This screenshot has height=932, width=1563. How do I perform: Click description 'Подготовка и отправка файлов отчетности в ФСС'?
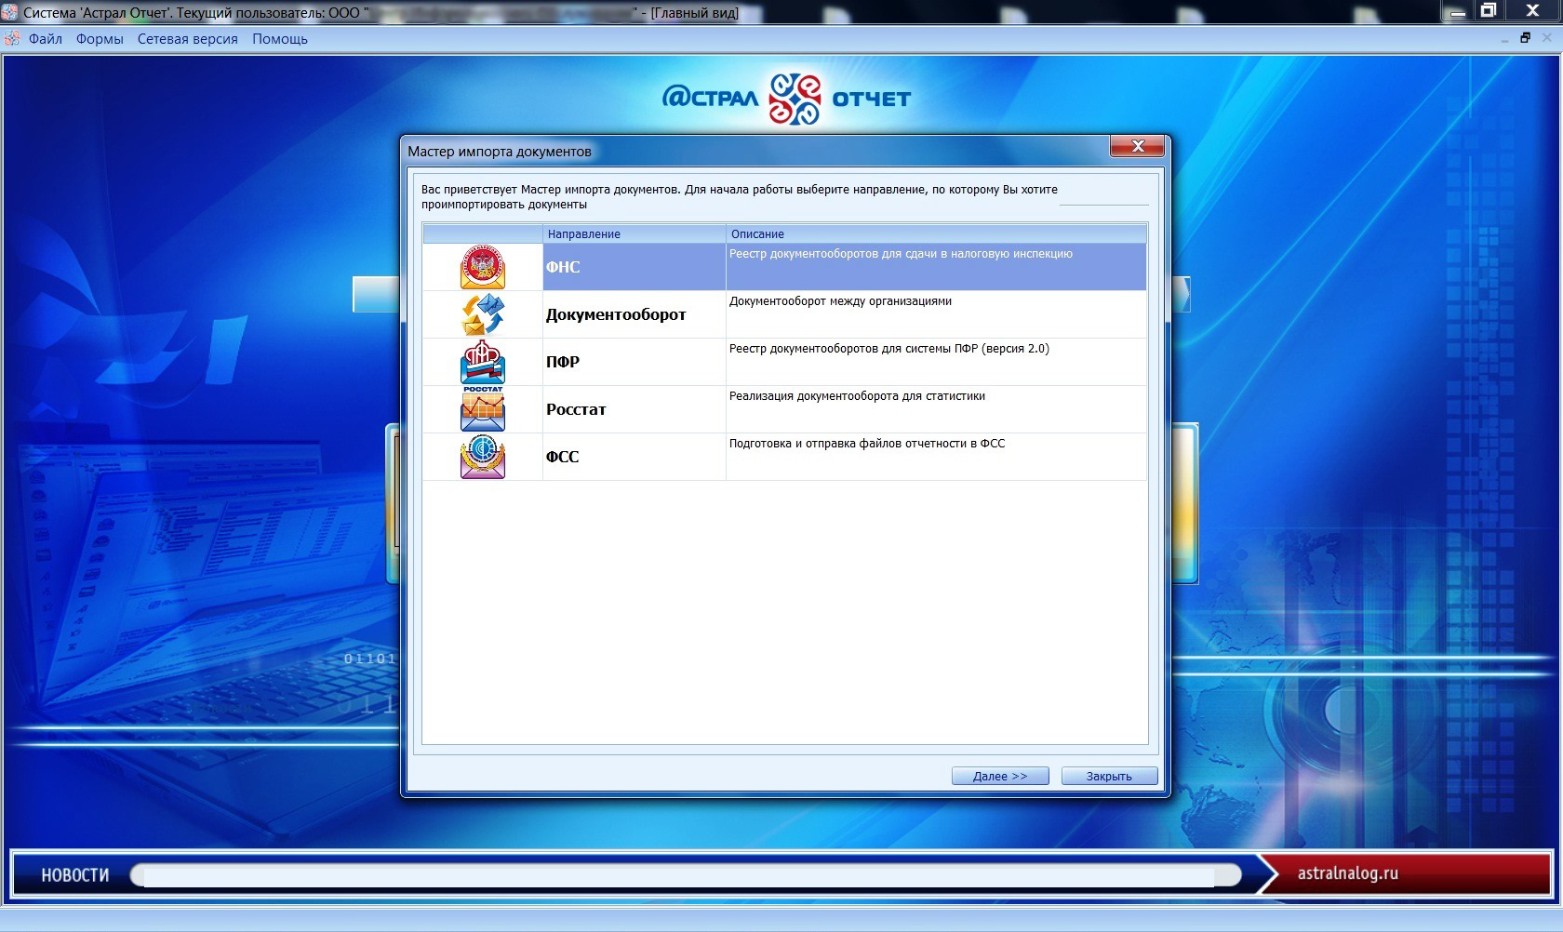(x=867, y=444)
